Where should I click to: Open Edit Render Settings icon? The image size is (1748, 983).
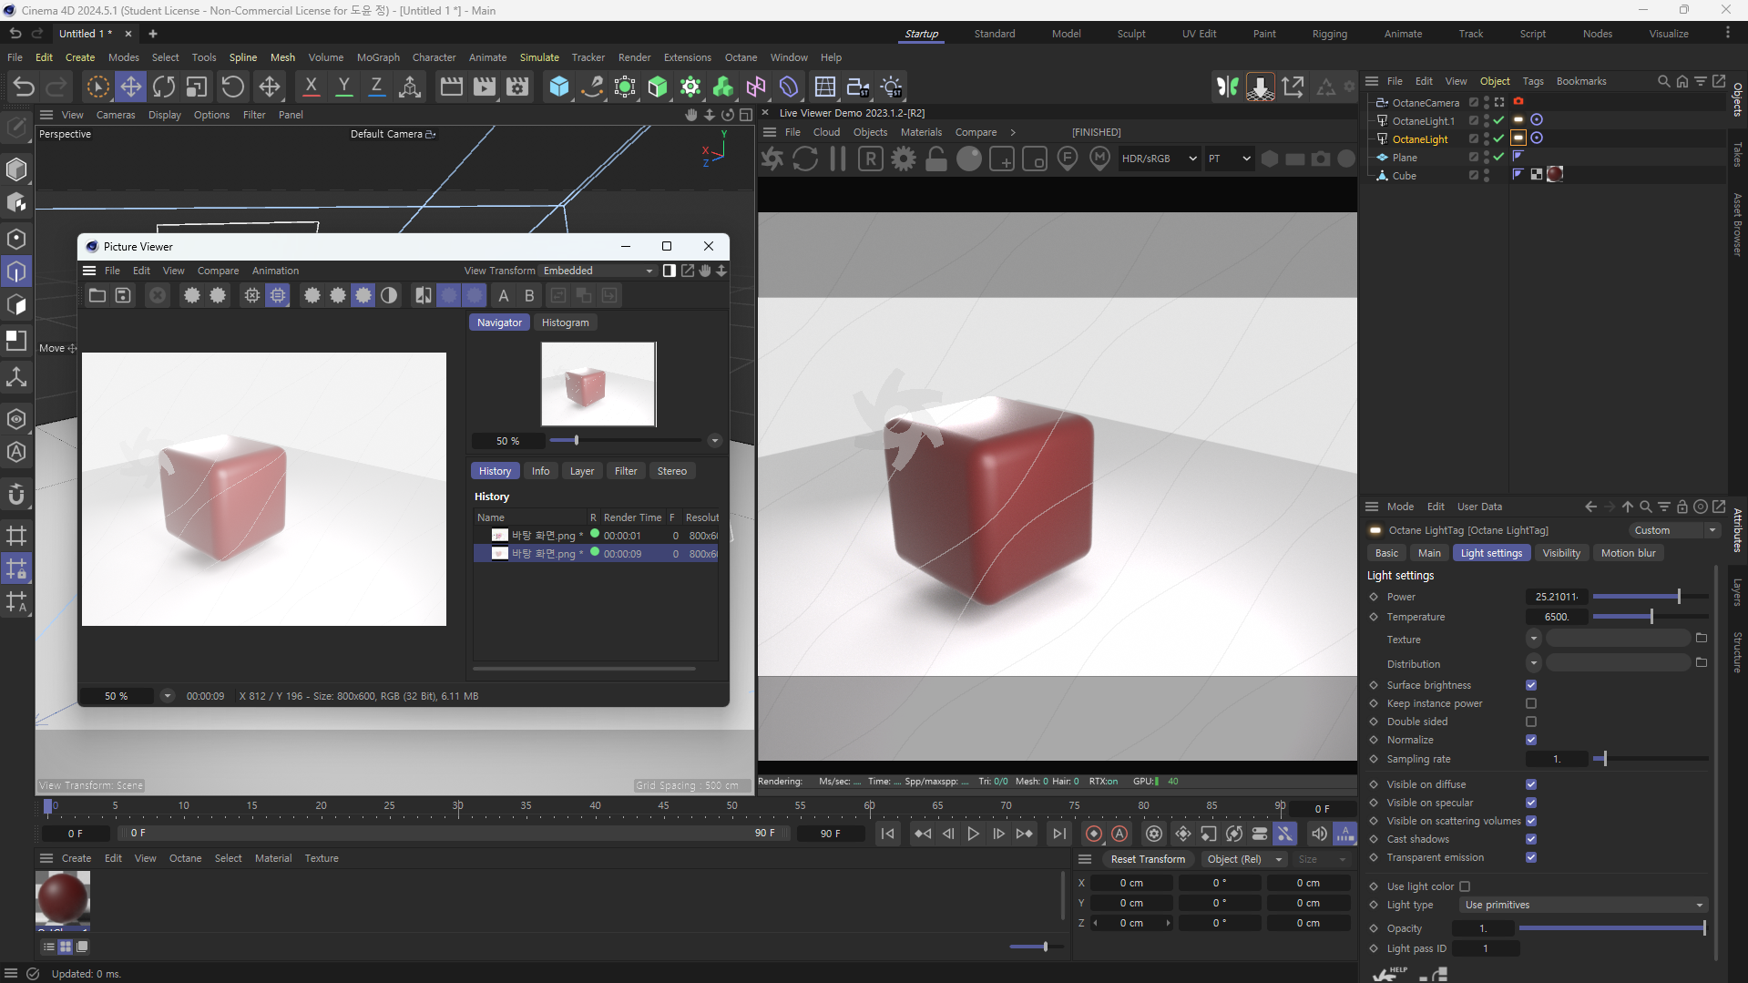pyautogui.click(x=517, y=87)
